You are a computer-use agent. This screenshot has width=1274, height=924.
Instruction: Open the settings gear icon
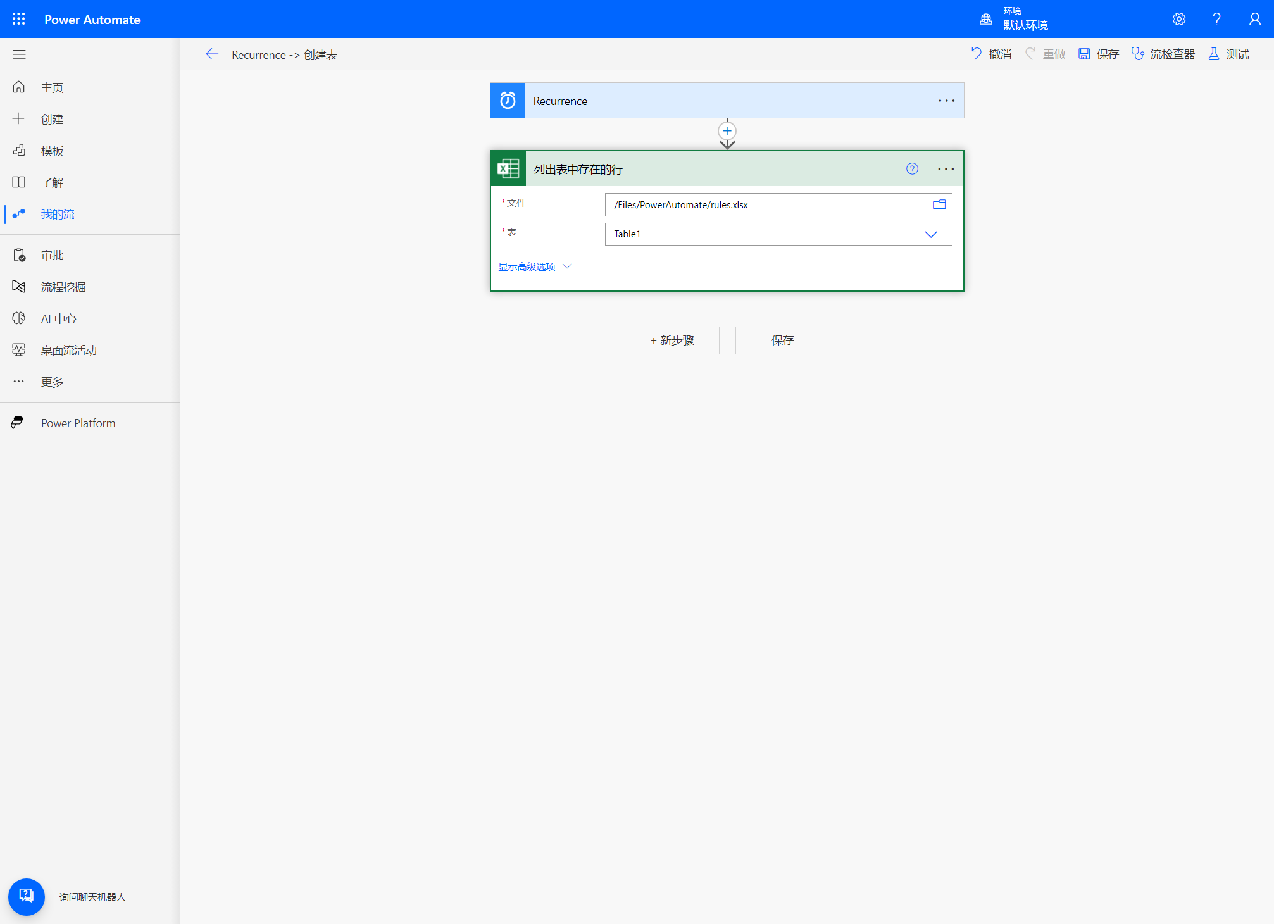click(x=1178, y=19)
